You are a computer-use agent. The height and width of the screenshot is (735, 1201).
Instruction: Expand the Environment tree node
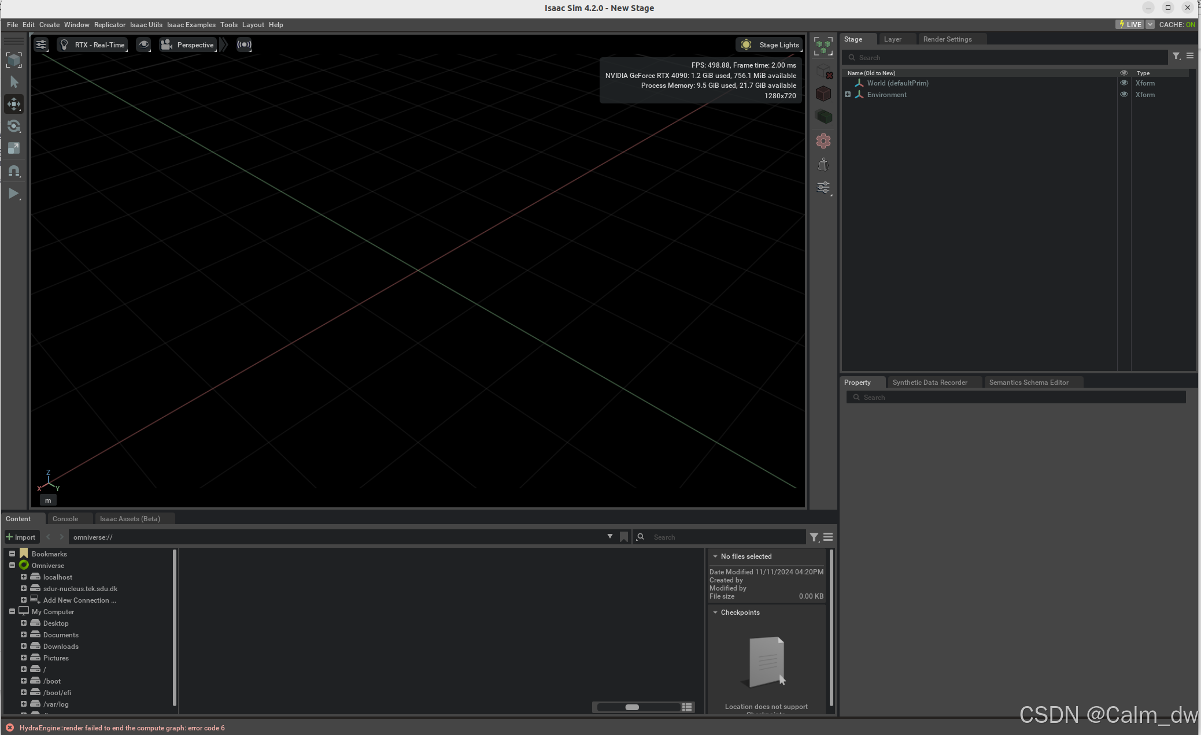(x=848, y=95)
